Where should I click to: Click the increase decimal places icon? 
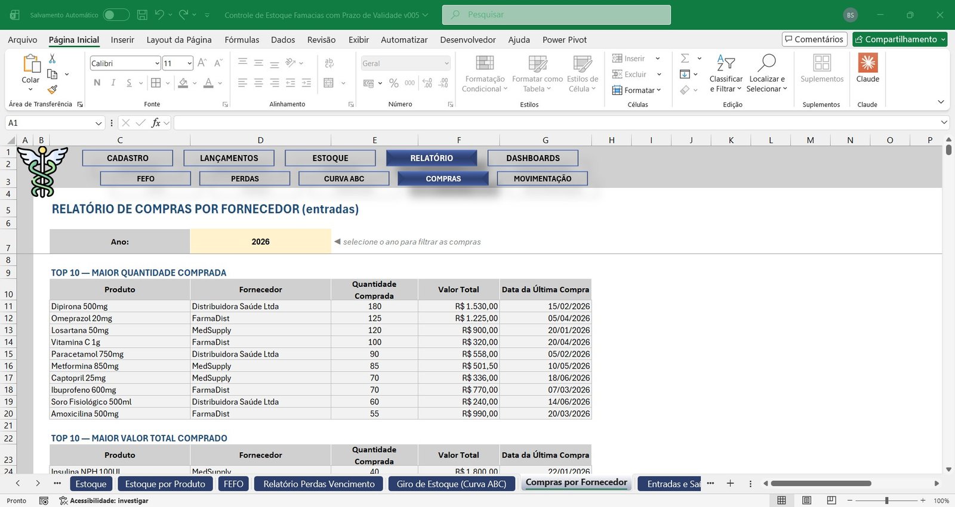[x=427, y=83]
